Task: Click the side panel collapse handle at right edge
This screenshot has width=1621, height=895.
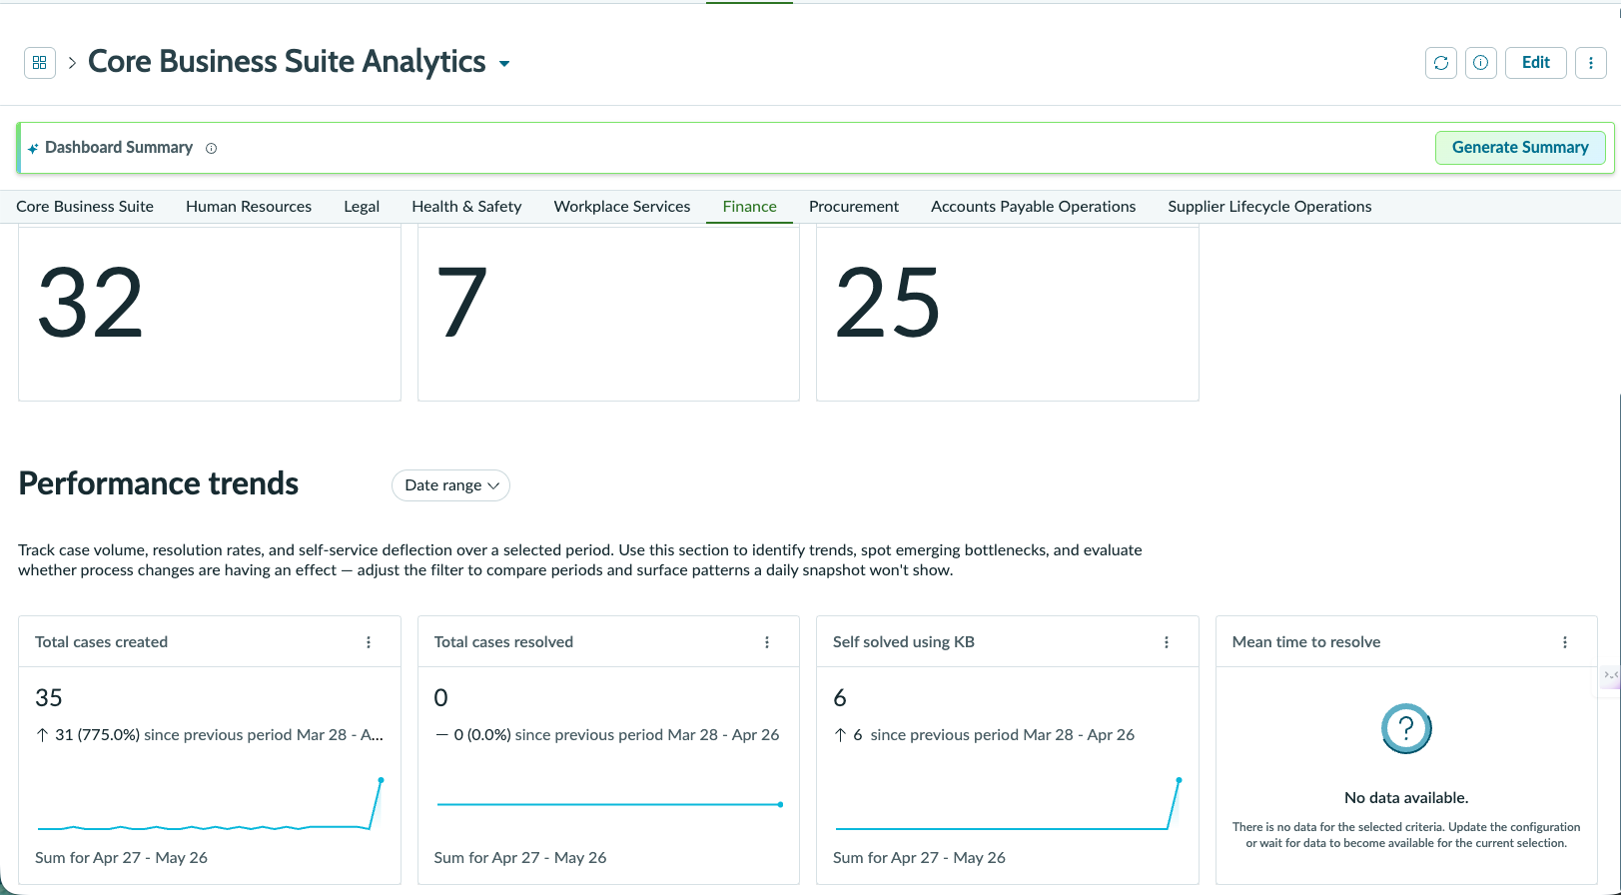Action: tap(1610, 675)
